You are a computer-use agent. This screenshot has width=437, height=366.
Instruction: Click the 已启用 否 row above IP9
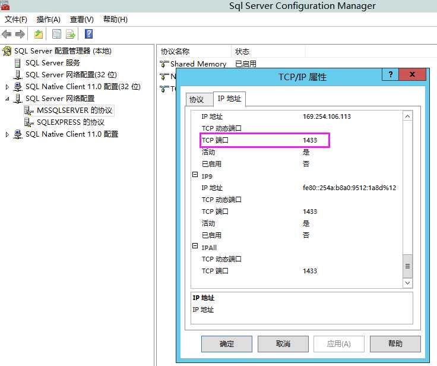pyautogui.click(x=296, y=164)
